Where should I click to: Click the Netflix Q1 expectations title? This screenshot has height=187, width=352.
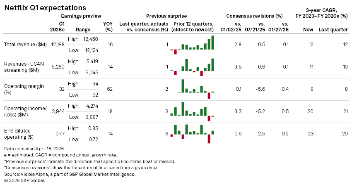(46, 7)
